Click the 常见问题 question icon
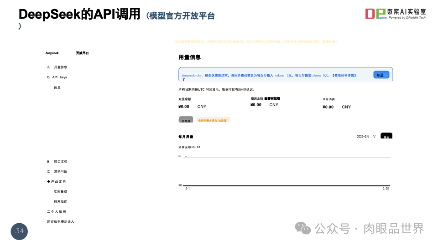438x246 pixels. point(49,172)
